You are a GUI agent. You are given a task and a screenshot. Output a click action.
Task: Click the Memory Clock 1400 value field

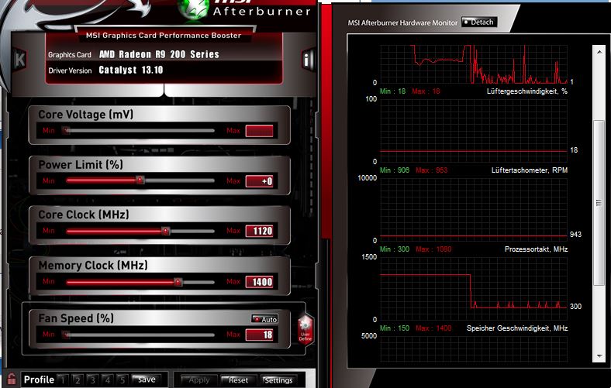coord(259,282)
